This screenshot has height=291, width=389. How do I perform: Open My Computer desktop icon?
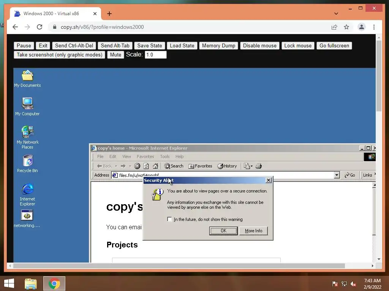[27, 106]
